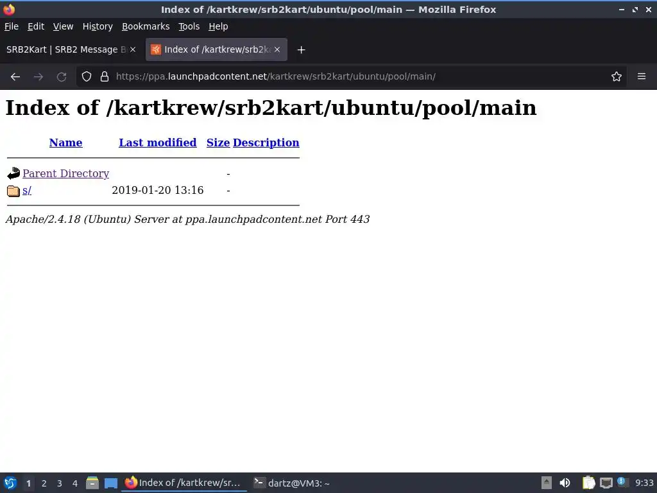Screen dimensions: 657x493
Task: Open the update notifier tray icon
Action: pos(622,482)
